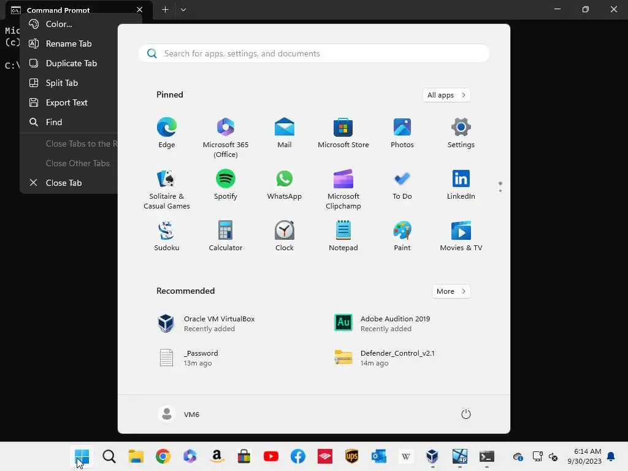Open YouTube taskbar shortcut
This screenshot has width=628, height=471.
[270, 456]
